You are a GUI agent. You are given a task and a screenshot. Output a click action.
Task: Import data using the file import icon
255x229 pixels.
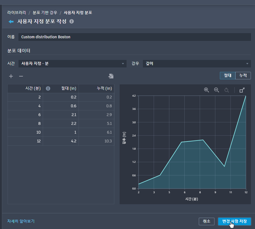[111, 76]
